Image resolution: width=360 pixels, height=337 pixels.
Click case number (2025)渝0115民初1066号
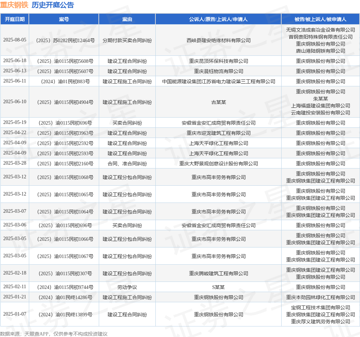pyautogui.click(x=65, y=239)
